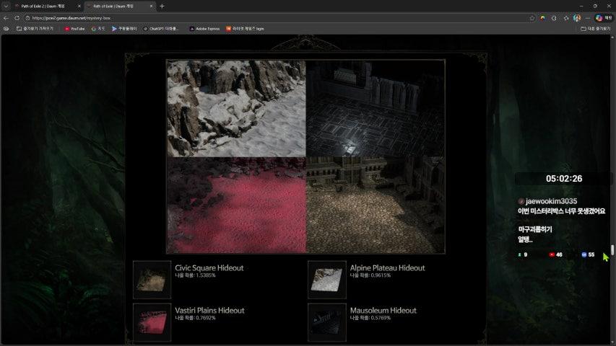Open the YouTube bookmark
This screenshot has height=346, width=616.
point(74,29)
